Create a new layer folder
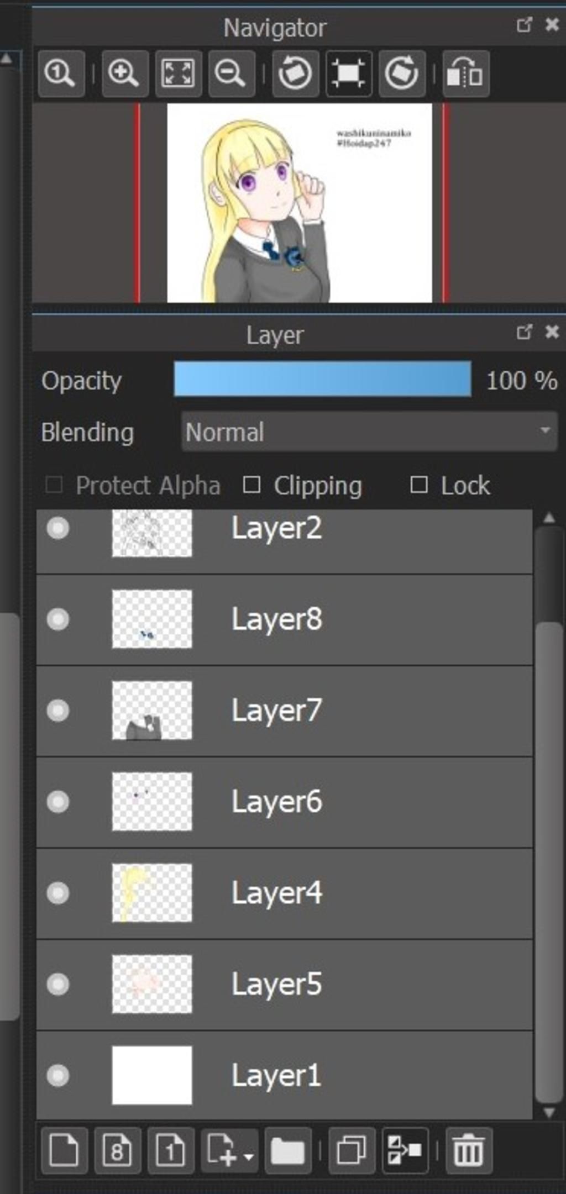566x1194 pixels. coord(287,1151)
